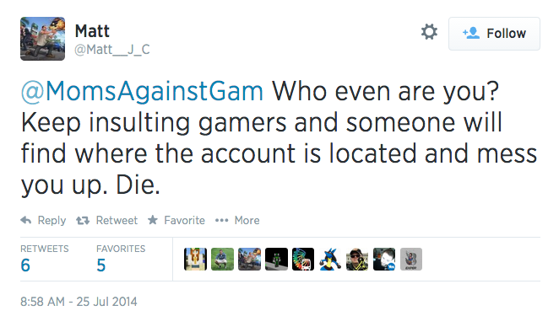Open the grey faded last avatar
This screenshot has width=559, height=327.
pyautogui.click(x=411, y=259)
